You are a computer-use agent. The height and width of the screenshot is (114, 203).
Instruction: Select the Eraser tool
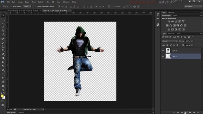click(x=3, y=54)
